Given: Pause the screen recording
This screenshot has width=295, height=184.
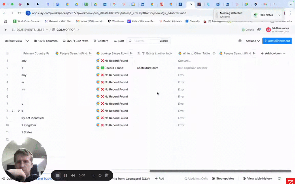Looking at the screenshot, I should (65, 175).
